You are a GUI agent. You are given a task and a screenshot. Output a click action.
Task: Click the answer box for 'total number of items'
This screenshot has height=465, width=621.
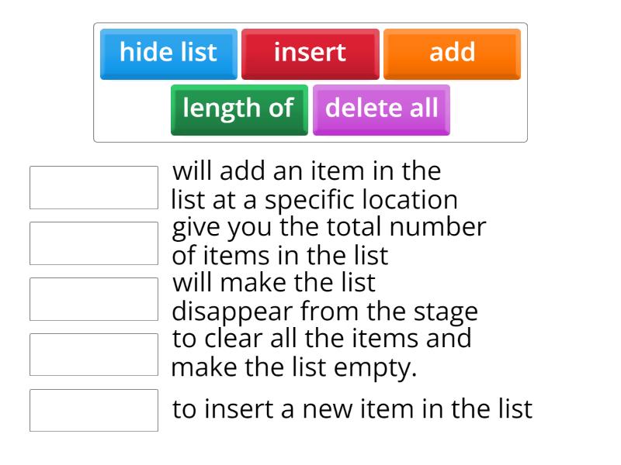point(92,243)
